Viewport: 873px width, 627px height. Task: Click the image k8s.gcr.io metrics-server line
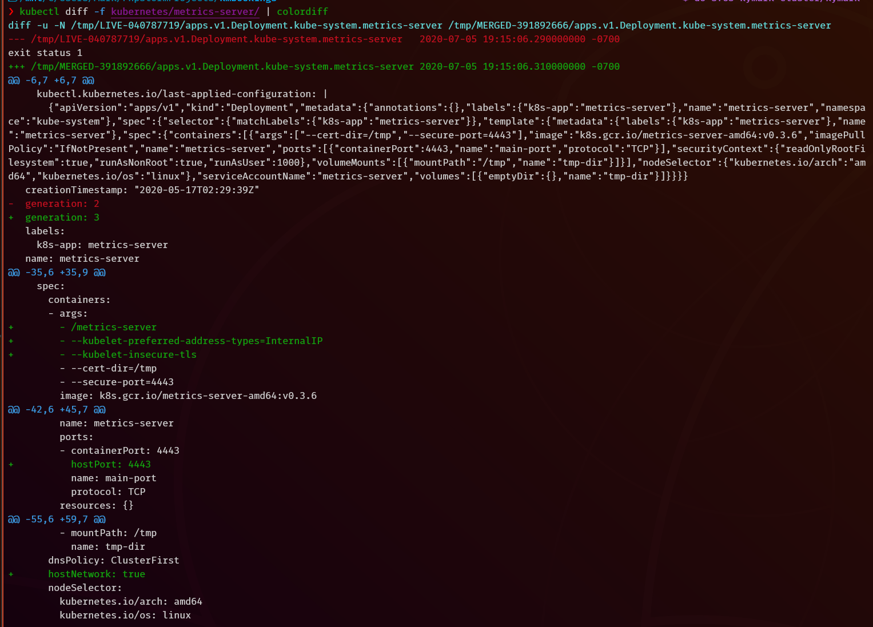pos(188,396)
